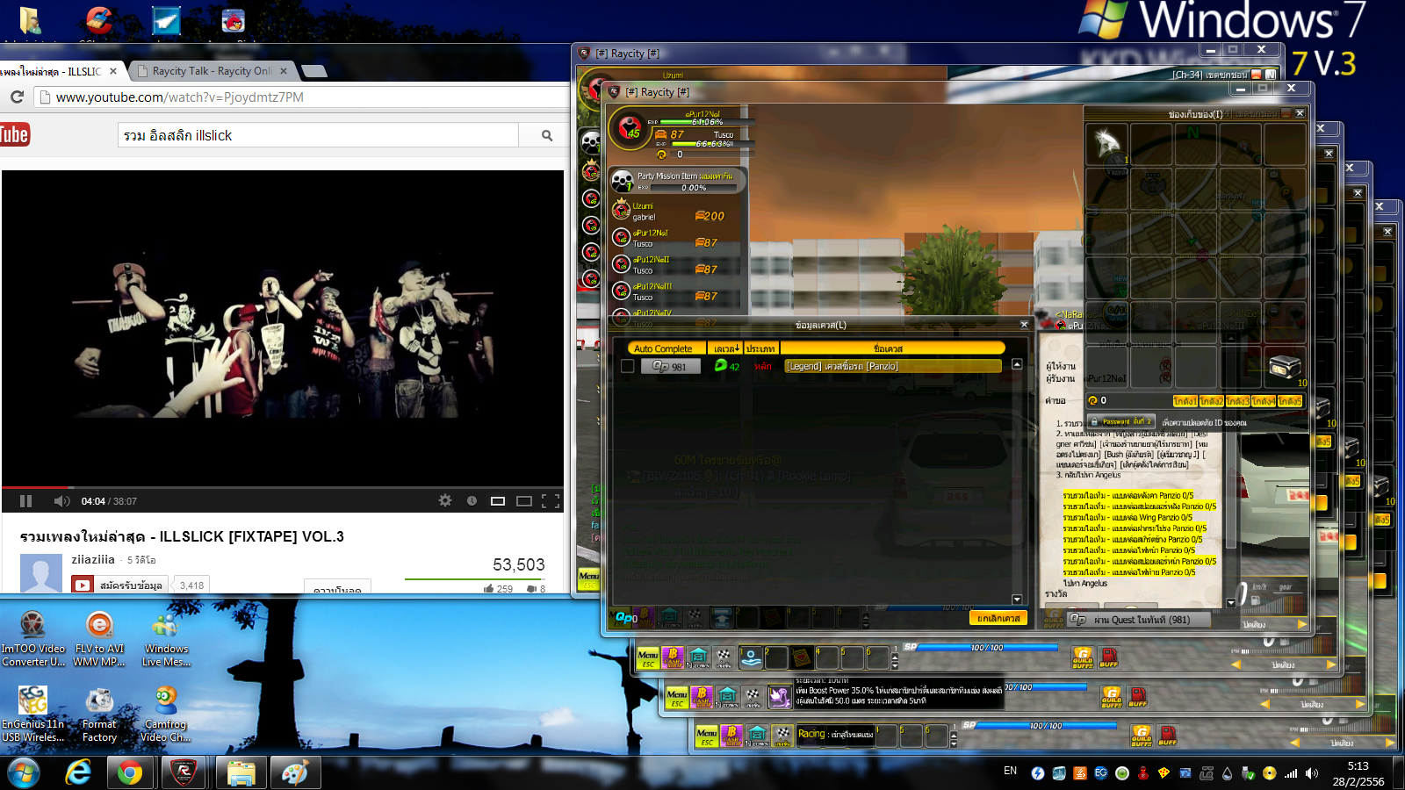Close the quest info panel
This screenshot has height=790, width=1405.
tap(1024, 325)
